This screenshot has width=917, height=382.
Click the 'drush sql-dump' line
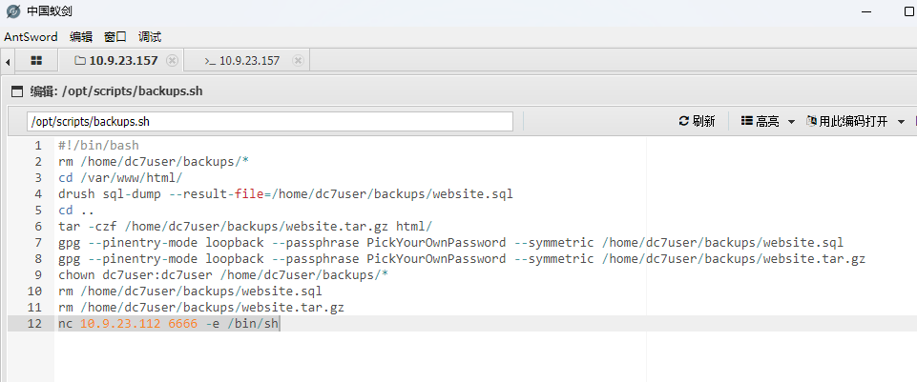(285, 194)
